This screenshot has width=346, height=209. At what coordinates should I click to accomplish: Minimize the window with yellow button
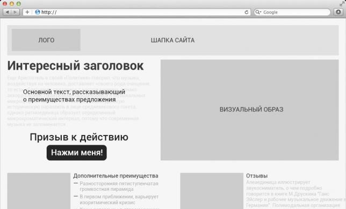(x=12, y=4)
